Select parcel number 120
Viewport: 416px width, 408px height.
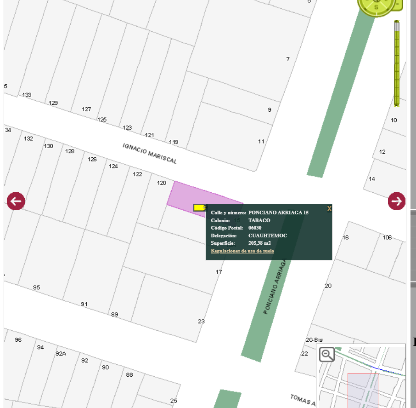[162, 183]
